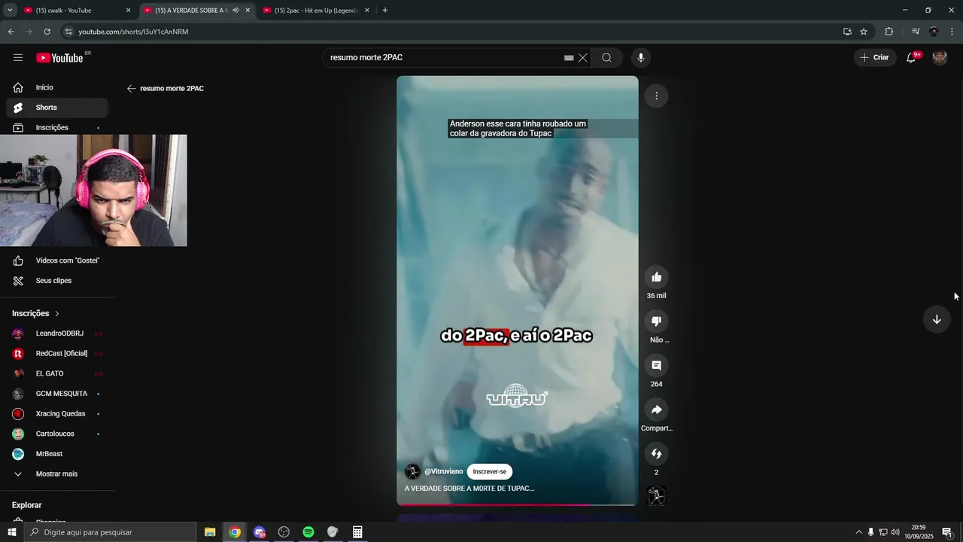Viewport: 963px width, 542px height.
Task: Like the short with thumbs up
Action: (656, 277)
